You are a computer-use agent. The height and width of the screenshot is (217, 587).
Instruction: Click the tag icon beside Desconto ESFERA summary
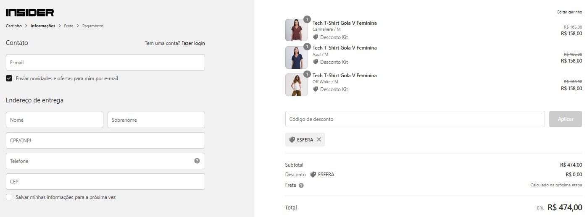pyautogui.click(x=313, y=175)
